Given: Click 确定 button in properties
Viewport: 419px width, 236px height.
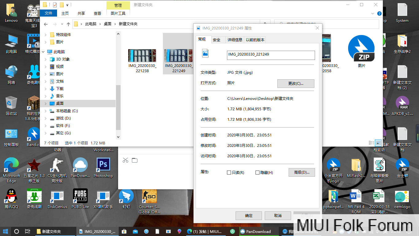Looking at the screenshot, I should (249, 216).
